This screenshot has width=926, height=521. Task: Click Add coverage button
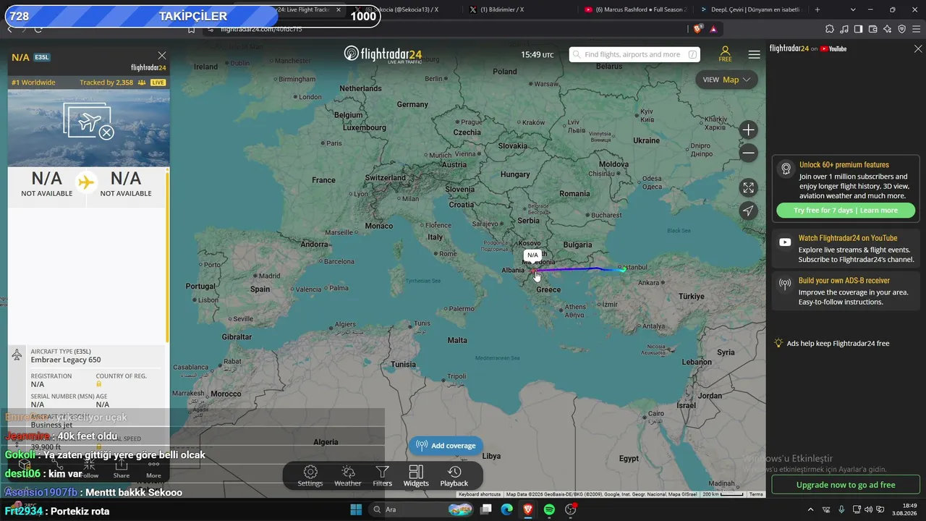[446, 446]
